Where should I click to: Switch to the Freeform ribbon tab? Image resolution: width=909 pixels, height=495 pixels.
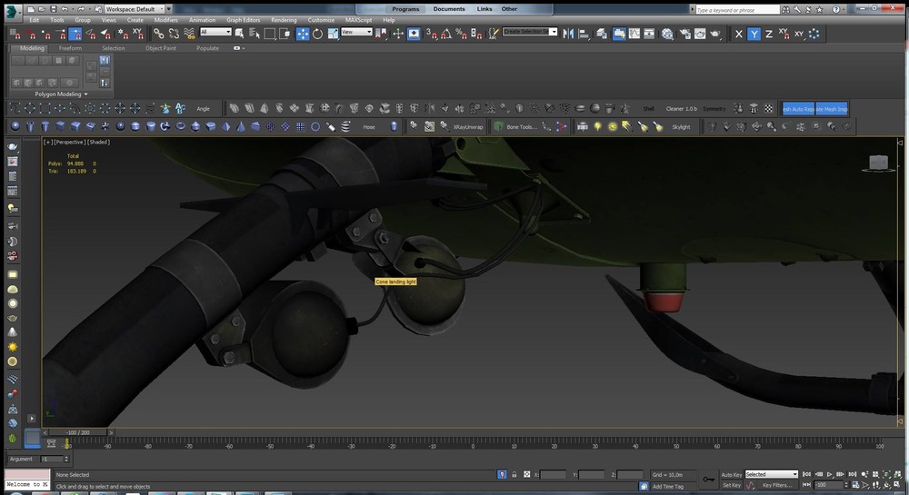70,48
